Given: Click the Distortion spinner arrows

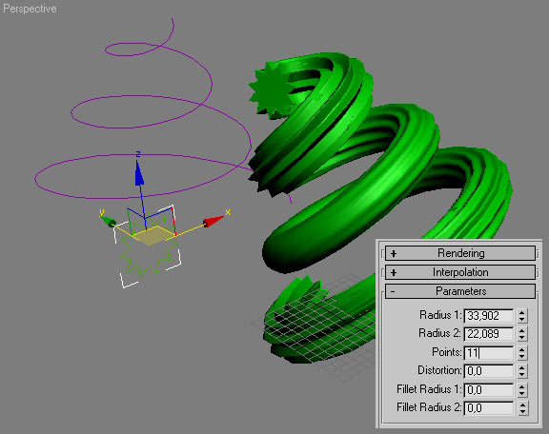Looking at the screenshot, I should point(522,370).
